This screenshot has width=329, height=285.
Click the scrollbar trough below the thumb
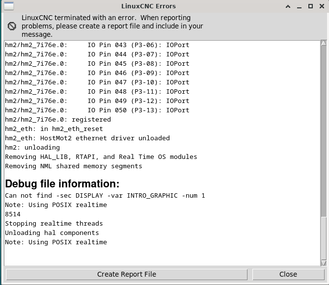tap(324, 238)
